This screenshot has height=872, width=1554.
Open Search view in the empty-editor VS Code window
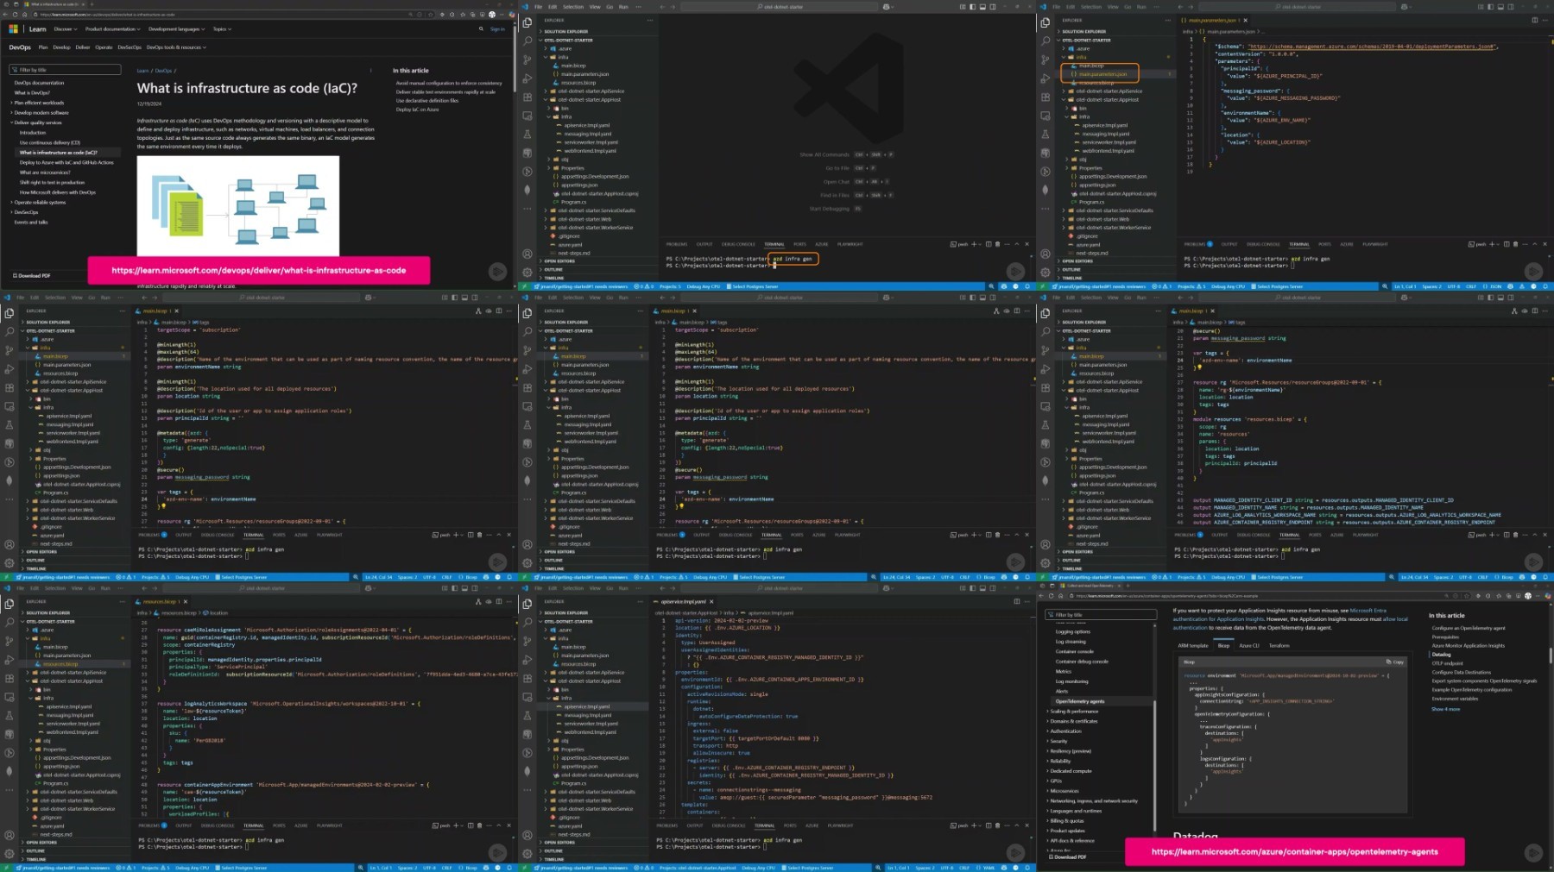tap(527, 41)
